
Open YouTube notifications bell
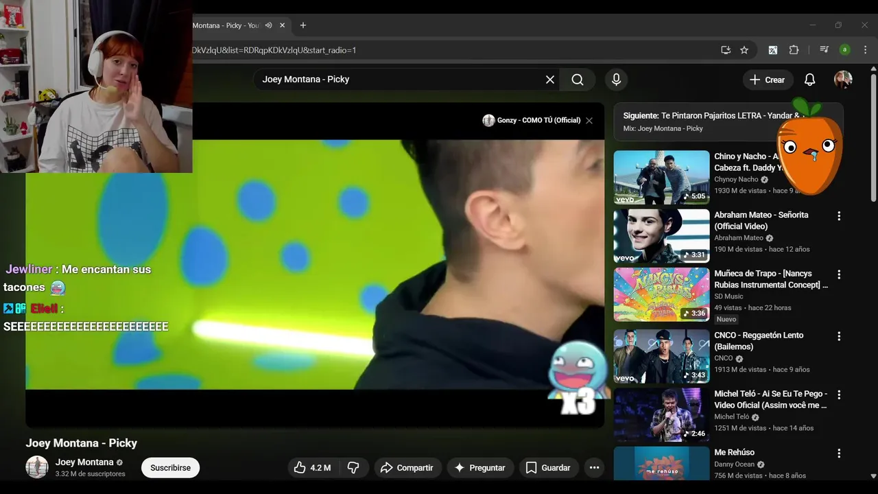tap(809, 80)
